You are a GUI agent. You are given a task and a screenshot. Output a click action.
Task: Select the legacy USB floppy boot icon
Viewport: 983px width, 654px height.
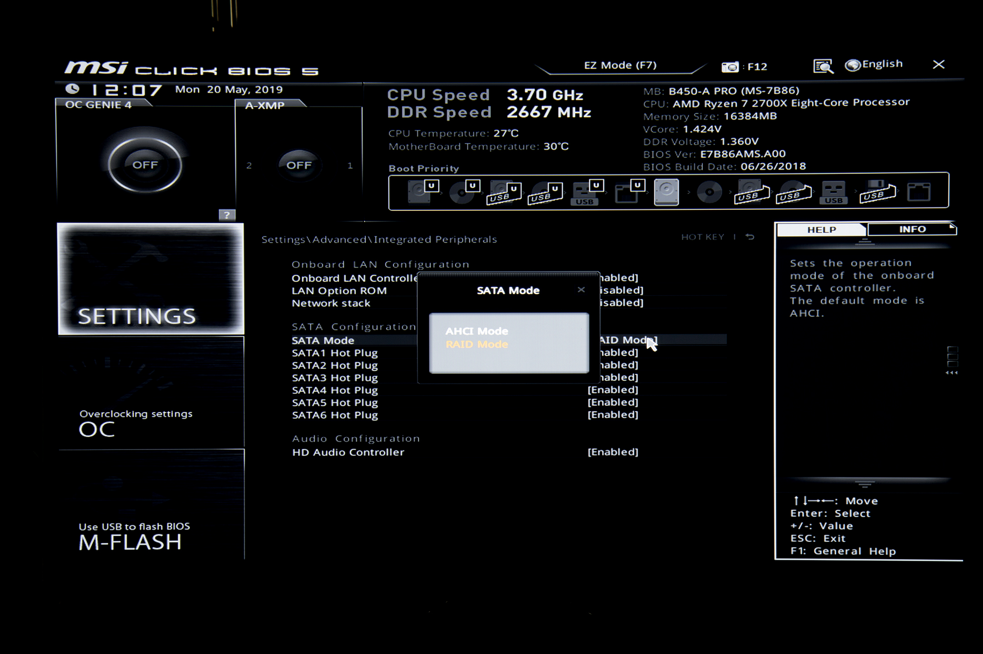click(878, 192)
